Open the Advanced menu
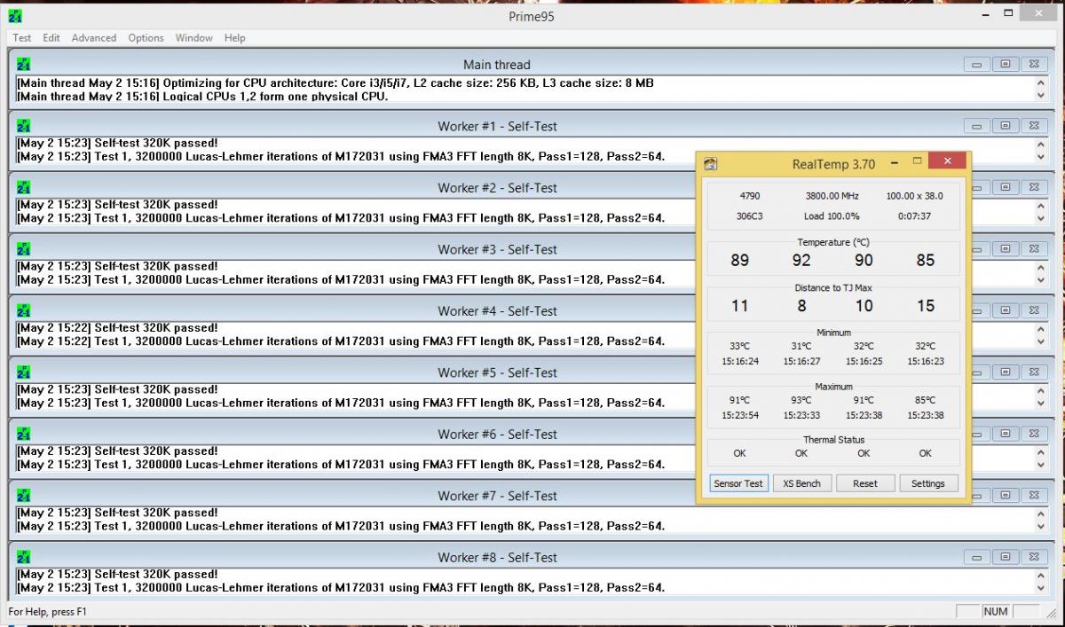1065x627 pixels. coord(94,38)
